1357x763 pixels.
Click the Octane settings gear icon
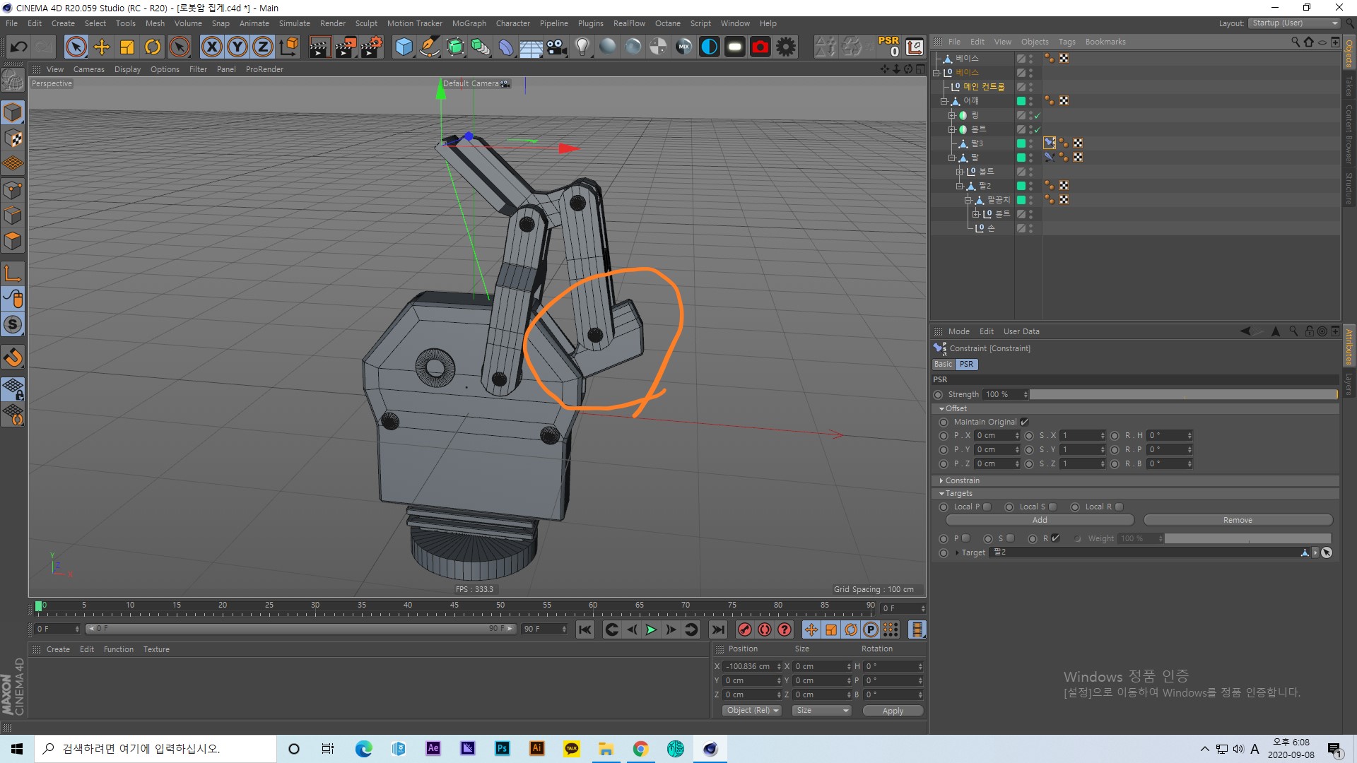[x=786, y=47]
